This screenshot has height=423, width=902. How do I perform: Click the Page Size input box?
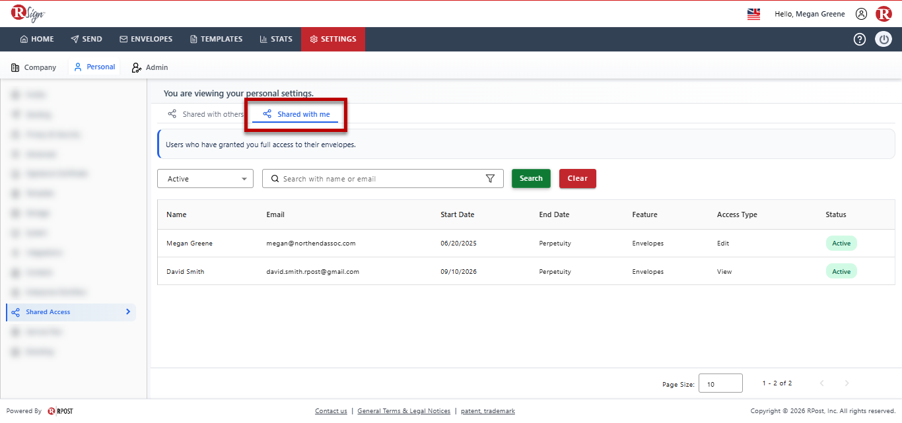point(720,383)
